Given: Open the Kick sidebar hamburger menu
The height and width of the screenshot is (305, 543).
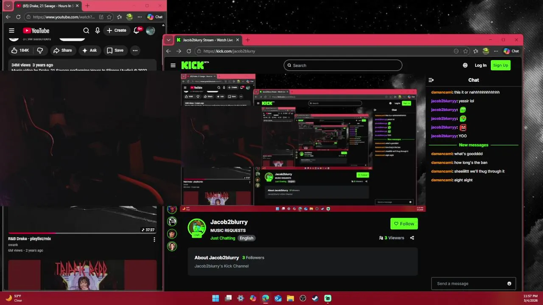Looking at the screenshot, I should [x=173, y=65].
